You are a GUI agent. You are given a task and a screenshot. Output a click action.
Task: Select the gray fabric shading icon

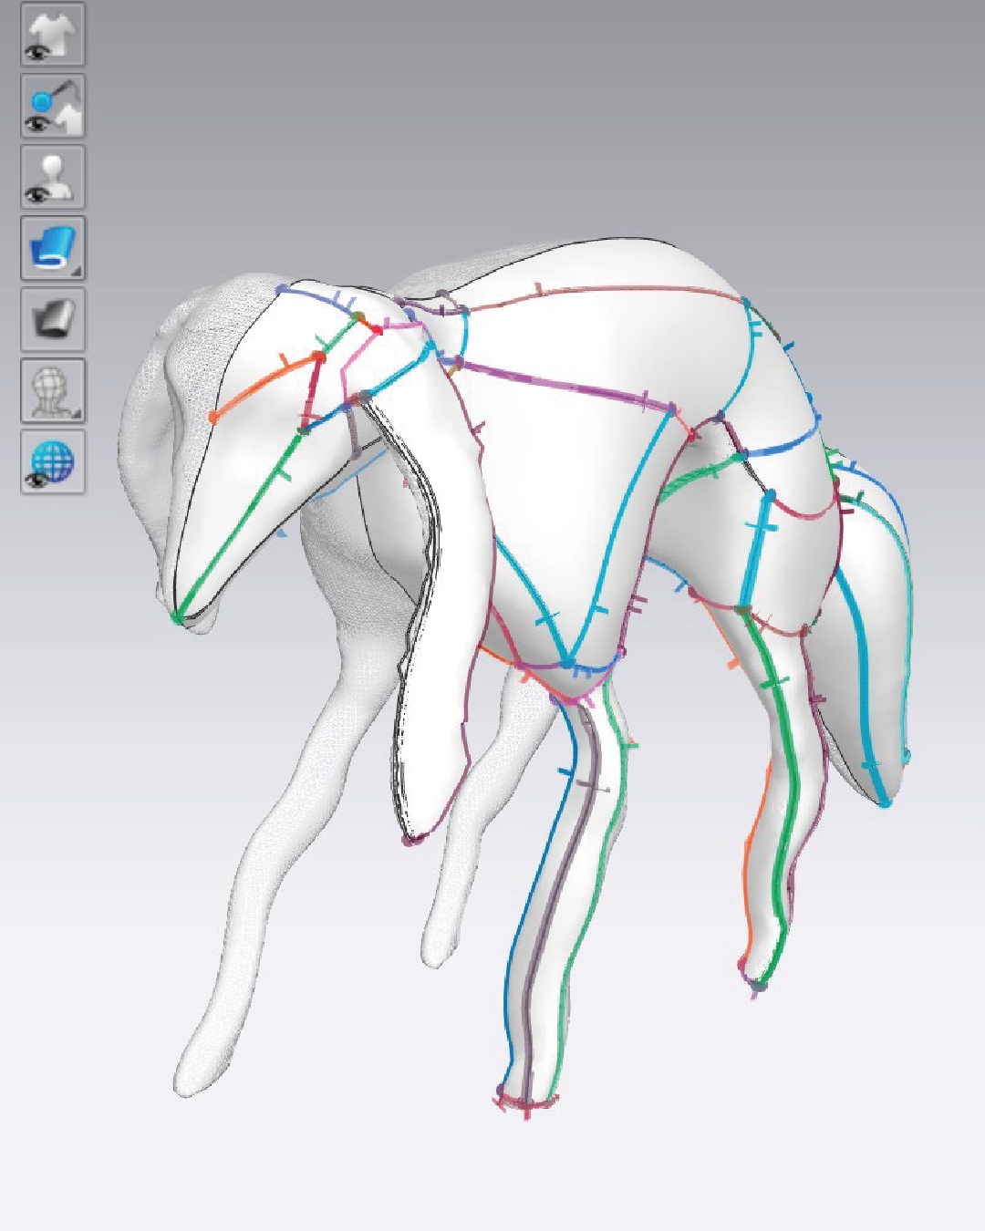coord(53,319)
